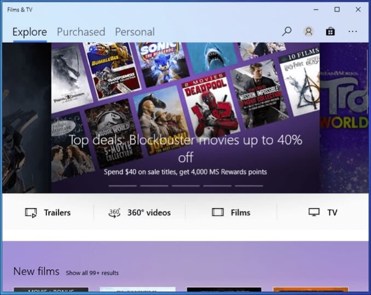371x295 pixels.
Task: Select the first carousel page indicator
Action: [123, 186]
